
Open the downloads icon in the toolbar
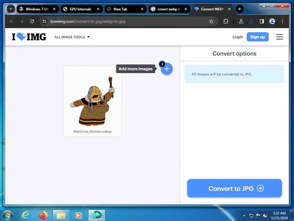252,21
